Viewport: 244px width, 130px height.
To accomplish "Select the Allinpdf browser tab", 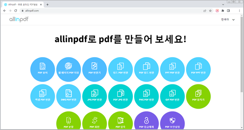I will 23,5.
